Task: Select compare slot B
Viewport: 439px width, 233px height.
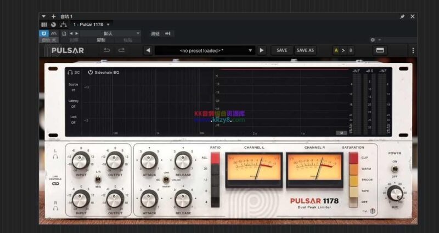Action: click(x=351, y=50)
